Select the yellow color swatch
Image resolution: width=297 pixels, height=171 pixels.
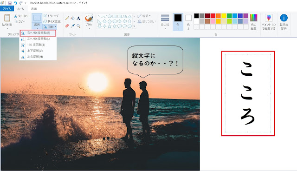point(224,16)
